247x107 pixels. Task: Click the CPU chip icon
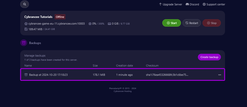pyautogui.click(x=90, y=24)
